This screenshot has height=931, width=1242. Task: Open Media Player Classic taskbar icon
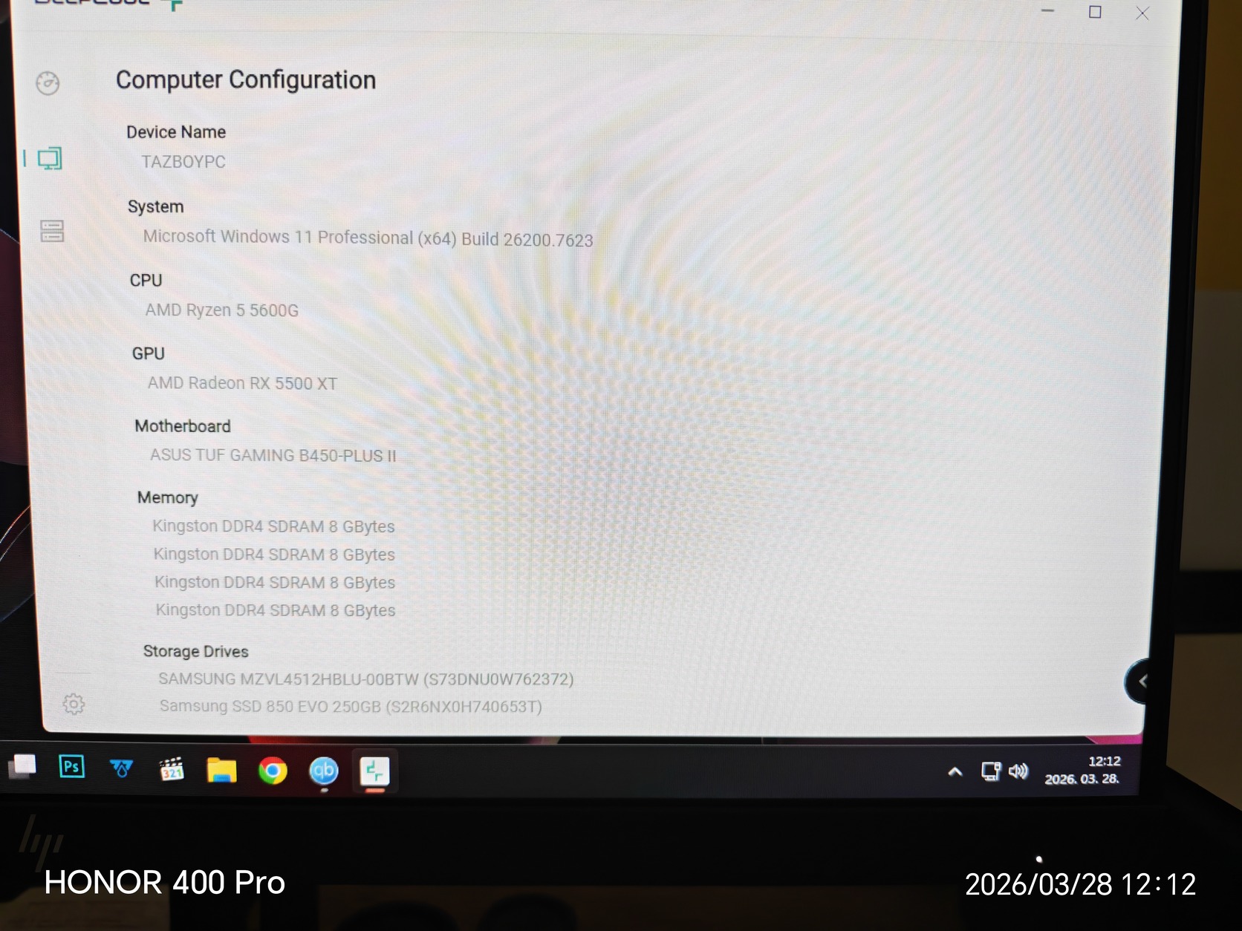[x=172, y=770]
